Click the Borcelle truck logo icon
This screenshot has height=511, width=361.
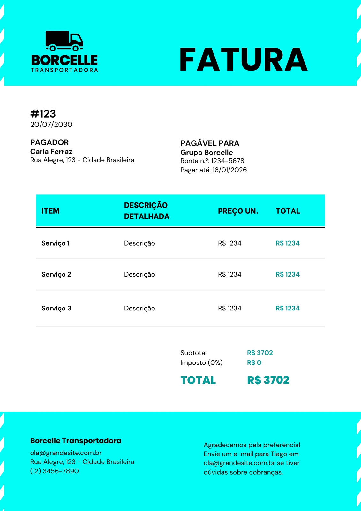click(64, 41)
